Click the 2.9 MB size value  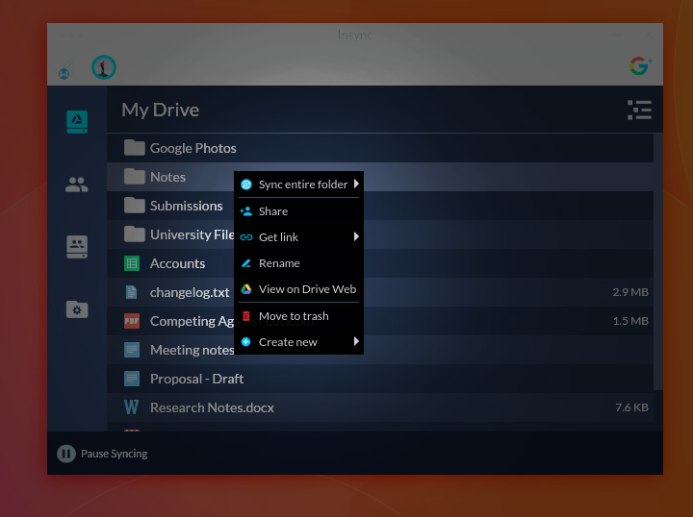click(630, 292)
